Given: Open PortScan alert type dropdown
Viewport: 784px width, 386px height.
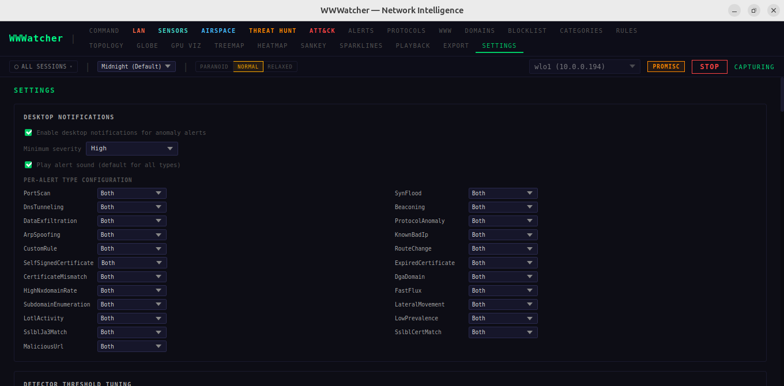Looking at the screenshot, I should [x=132, y=193].
